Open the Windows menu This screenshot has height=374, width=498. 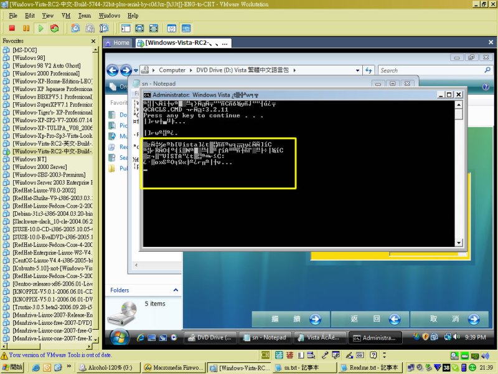(x=110, y=16)
